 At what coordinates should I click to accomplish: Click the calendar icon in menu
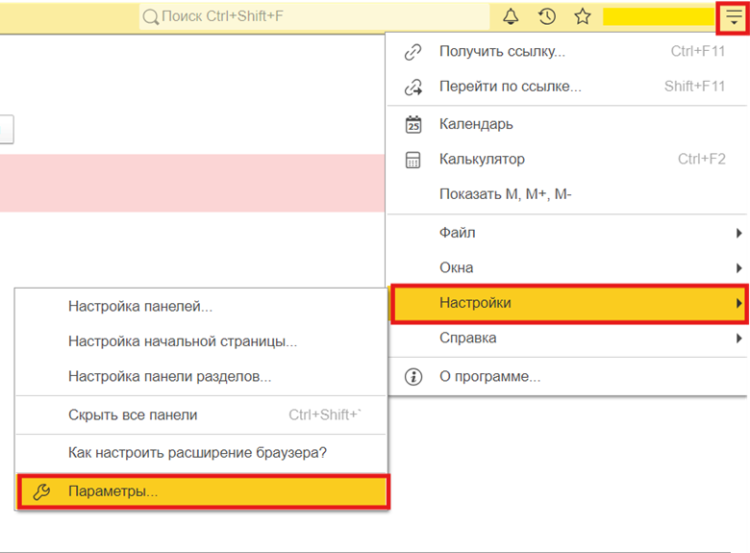click(413, 124)
